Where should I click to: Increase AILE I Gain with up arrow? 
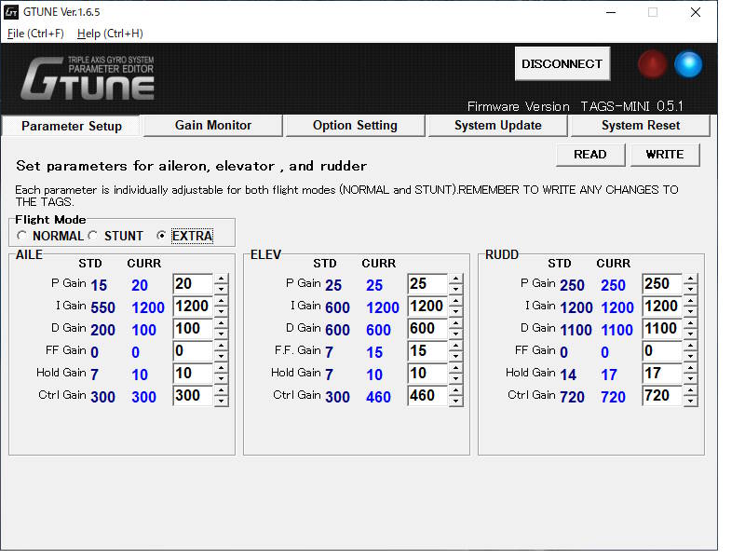(x=221, y=301)
